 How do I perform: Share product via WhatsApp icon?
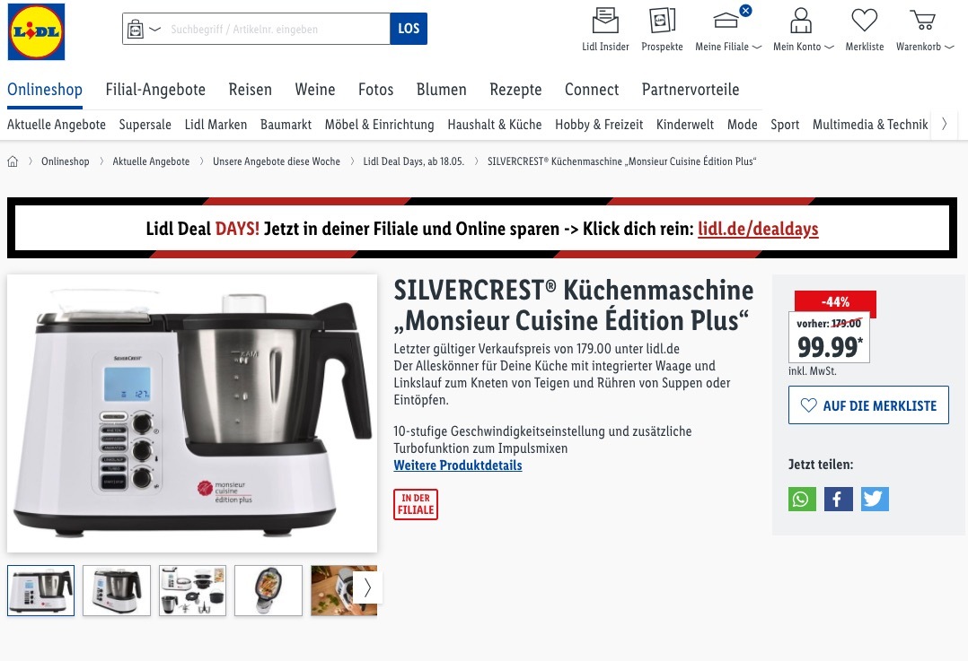click(x=802, y=499)
